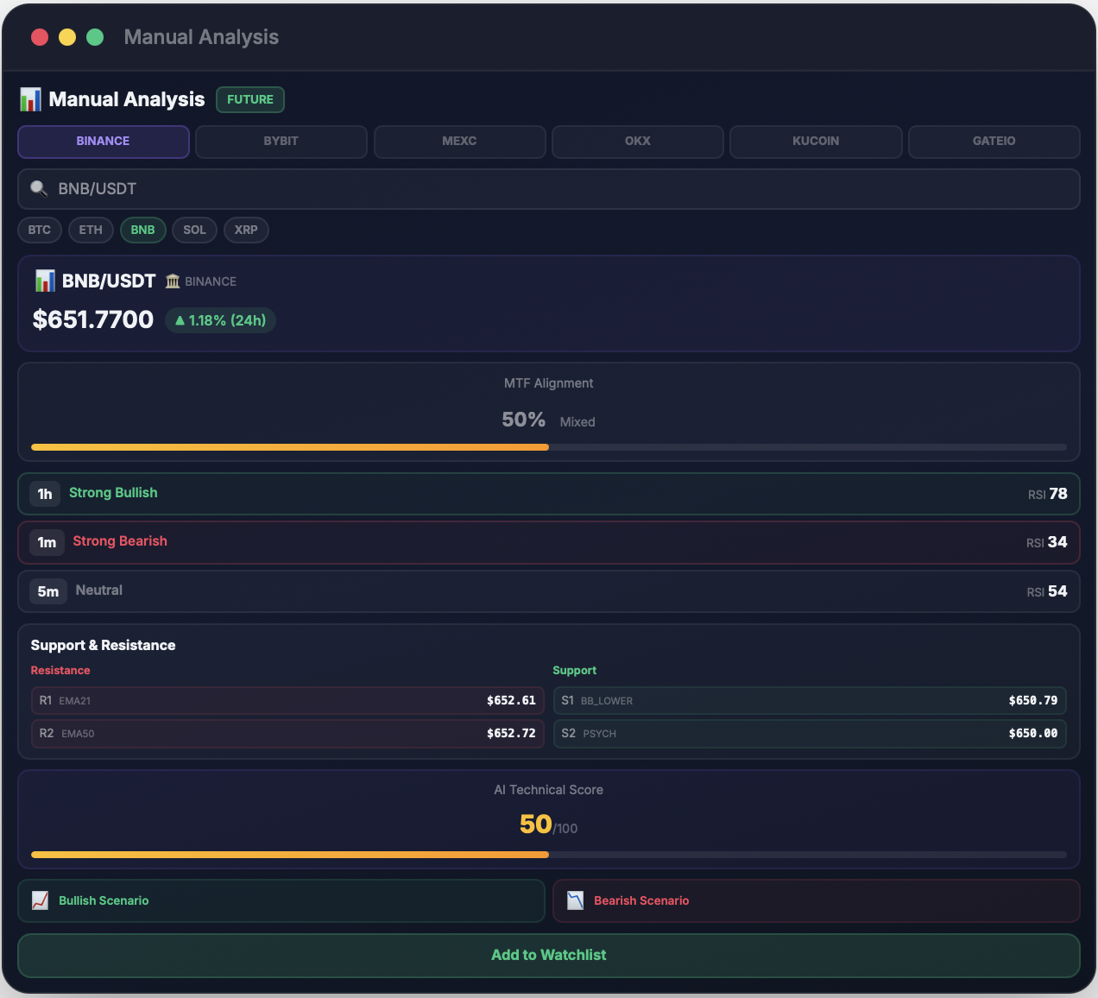
Task: Deselect the BNB quick-filter chip
Action: (142, 230)
